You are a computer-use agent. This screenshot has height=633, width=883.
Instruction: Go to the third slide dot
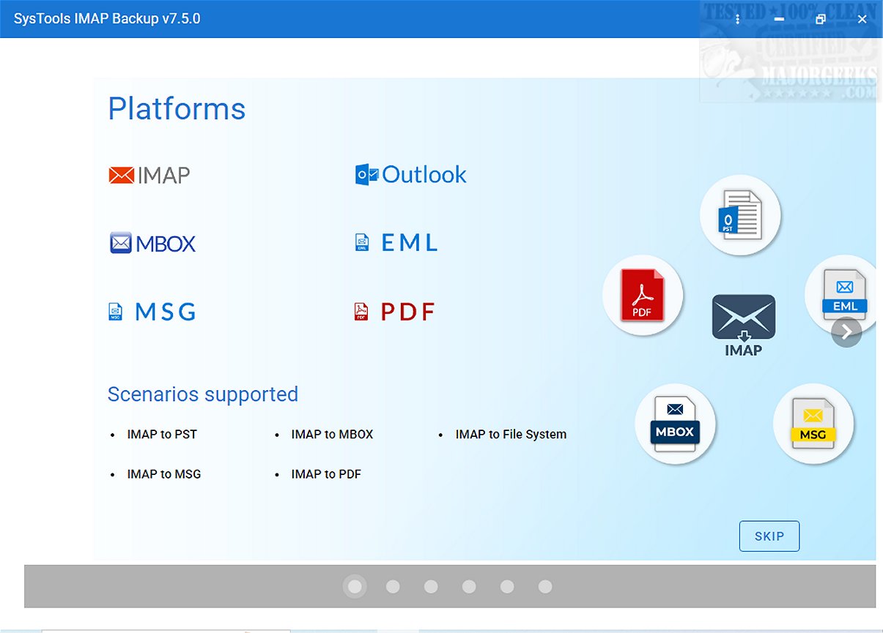pyautogui.click(x=431, y=587)
